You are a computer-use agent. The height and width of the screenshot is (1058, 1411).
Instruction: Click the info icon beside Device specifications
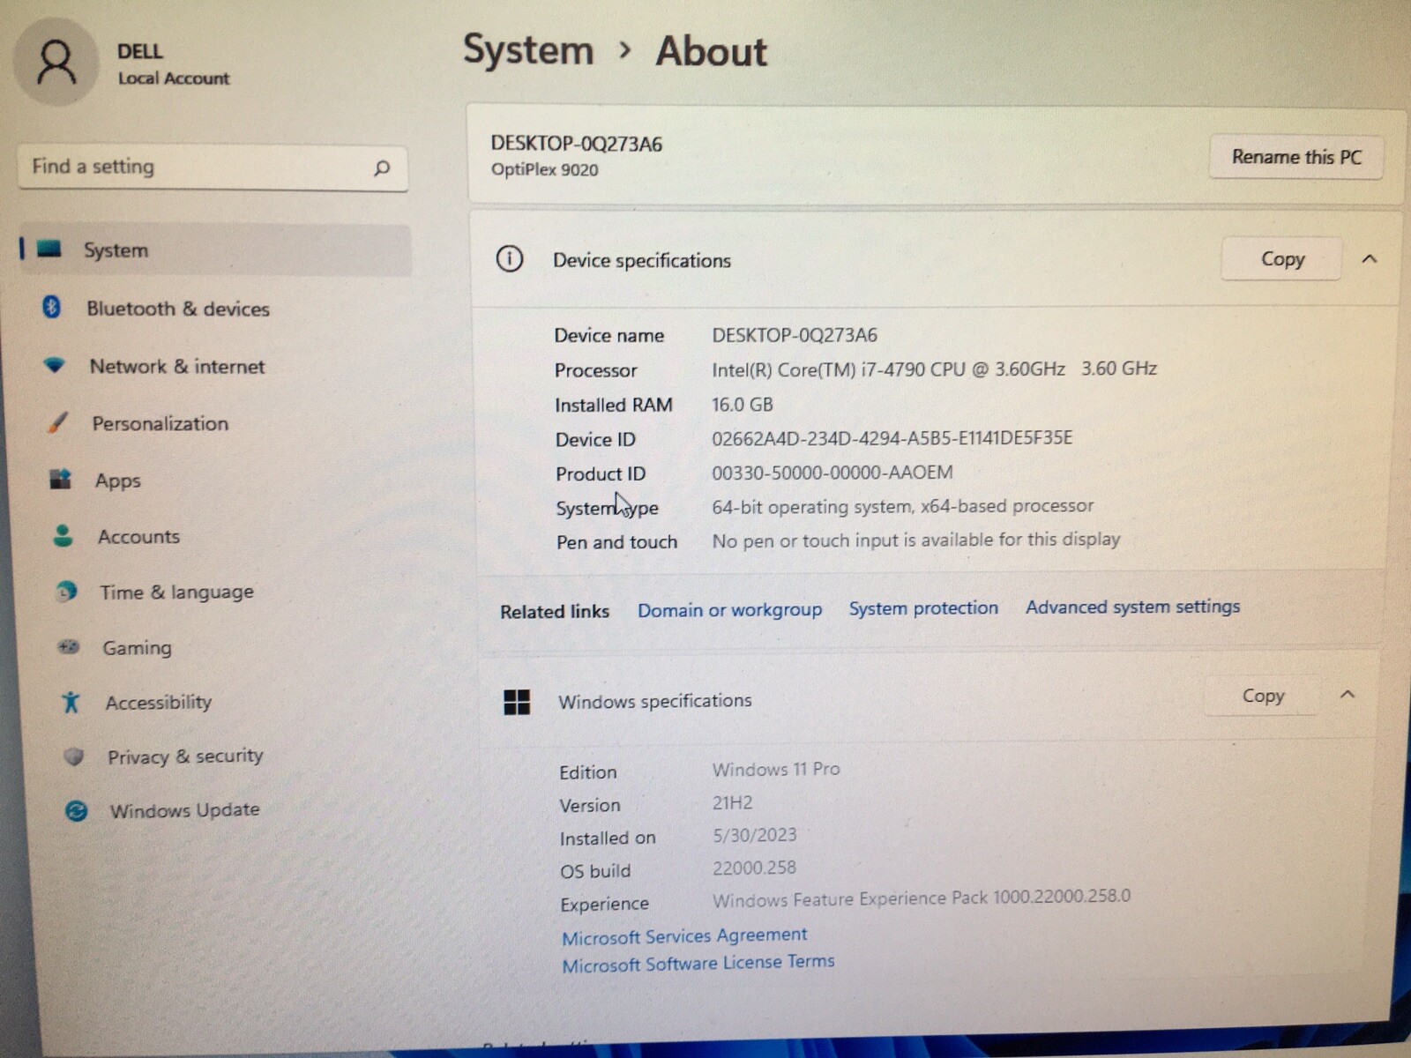click(510, 258)
